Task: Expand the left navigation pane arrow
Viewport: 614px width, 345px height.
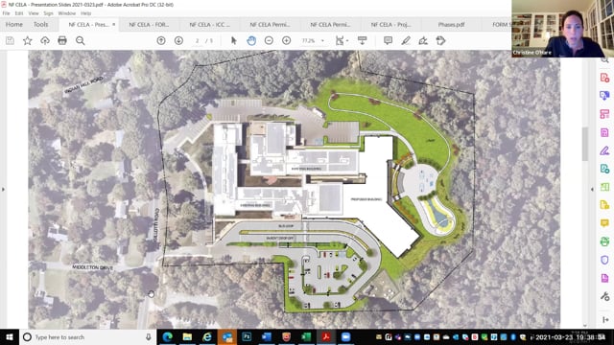Action: [x=3, y=190]
